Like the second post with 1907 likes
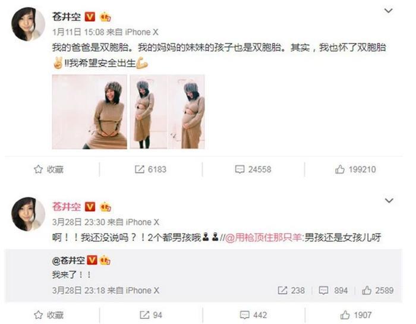The height and width of the screenshot is (324, 416). tap(355, 315)
